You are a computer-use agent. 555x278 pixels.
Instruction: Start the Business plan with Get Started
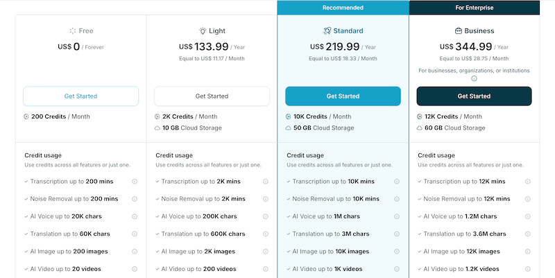(x=474, y=96)
